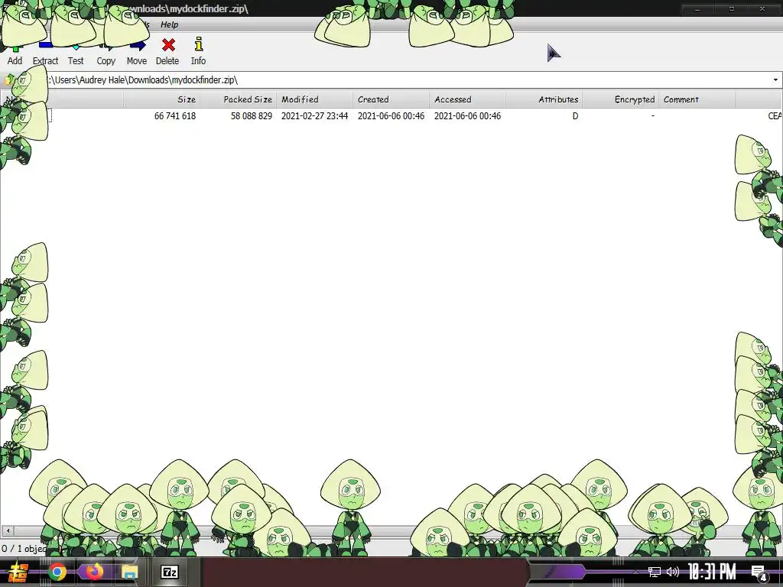
Task: Sort by the Attributes column header
Action: coord(544,99)
